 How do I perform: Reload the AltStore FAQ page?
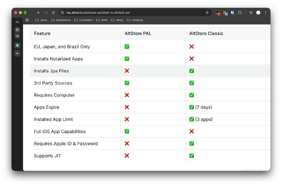pyautogui.click(x=54, y=13)
